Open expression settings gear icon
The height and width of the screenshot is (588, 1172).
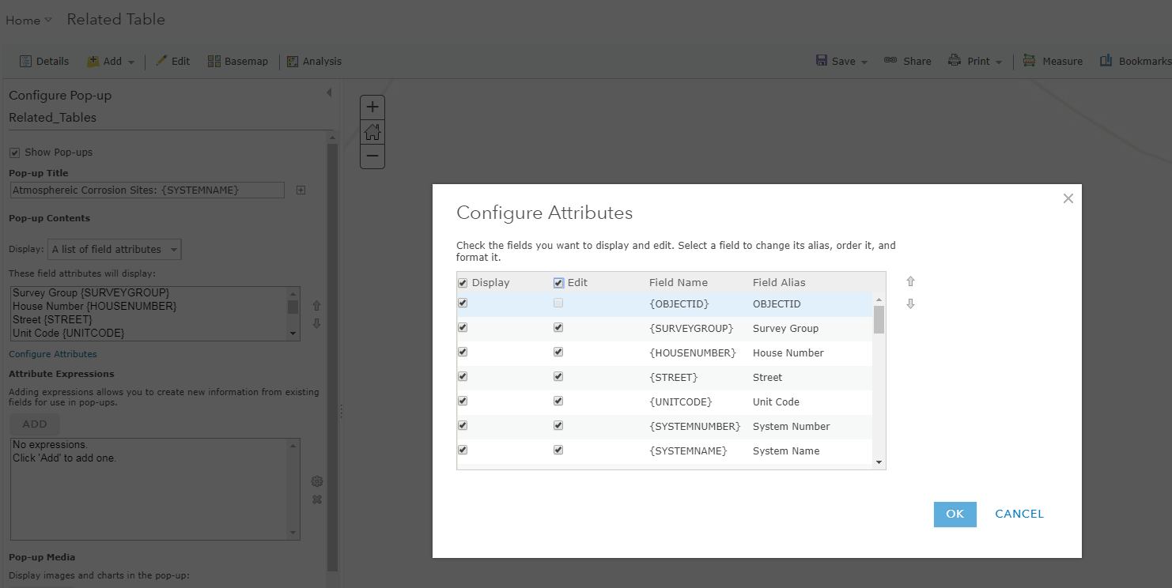[317, 481]
